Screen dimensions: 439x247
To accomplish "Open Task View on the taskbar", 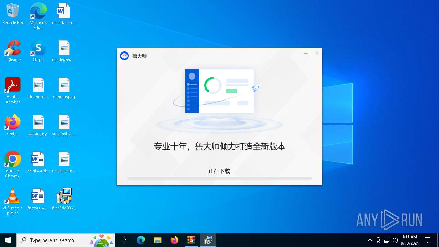I will pos(123,240).
